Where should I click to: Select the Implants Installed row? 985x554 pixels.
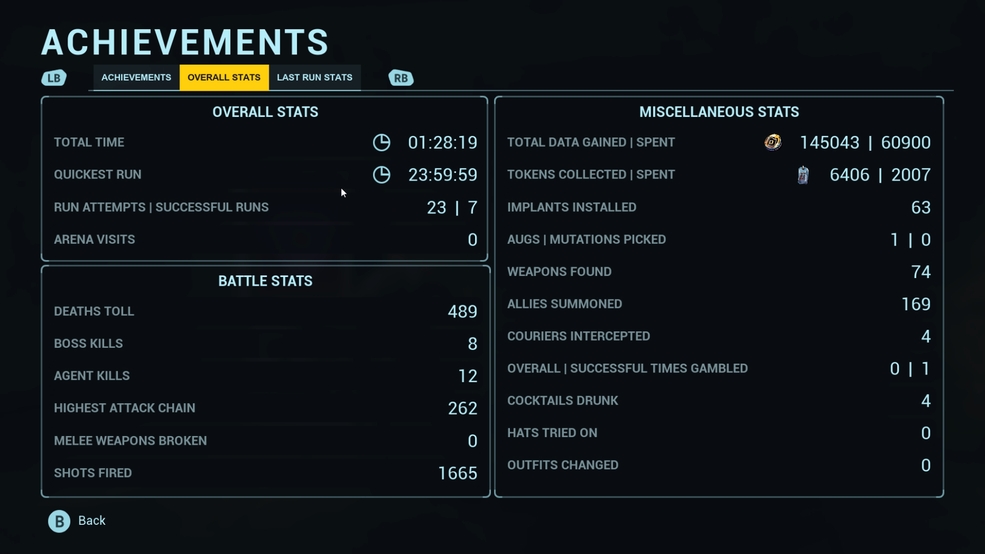coord(719,207)
